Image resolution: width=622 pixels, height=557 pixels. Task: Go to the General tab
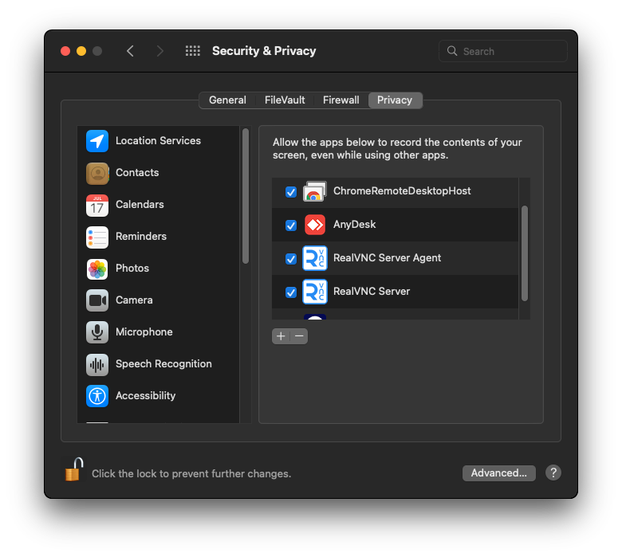tap(227, 100)
